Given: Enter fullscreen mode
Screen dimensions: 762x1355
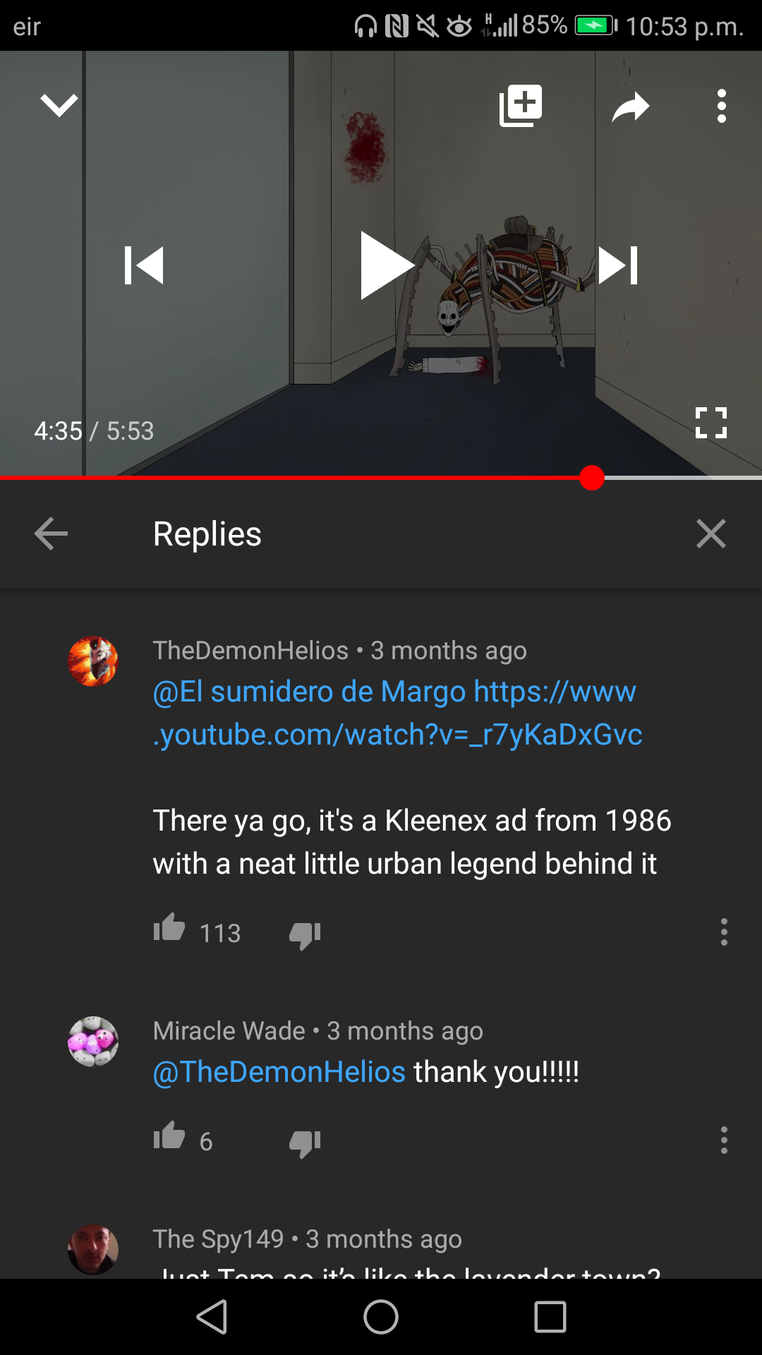Looking at the screenshot, I should (x=710, y=423).
